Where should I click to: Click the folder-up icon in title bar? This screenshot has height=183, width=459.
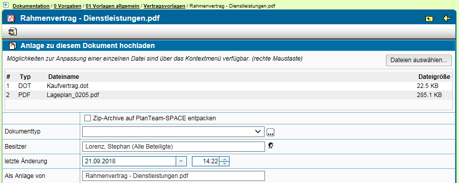click(429, 18)
